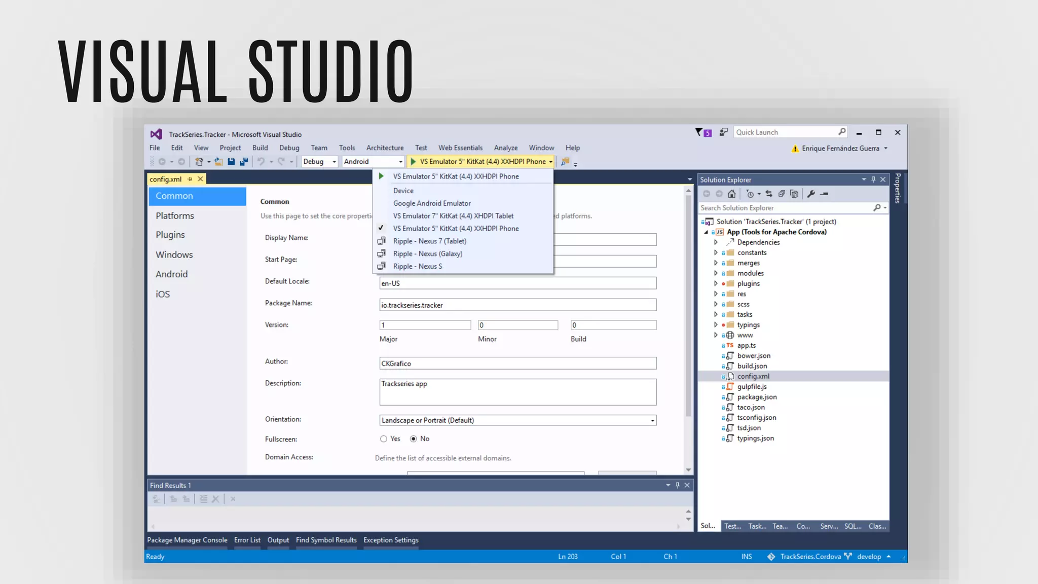
Task: Click the Properties wrench icon
Action: (x=811, y=194)
